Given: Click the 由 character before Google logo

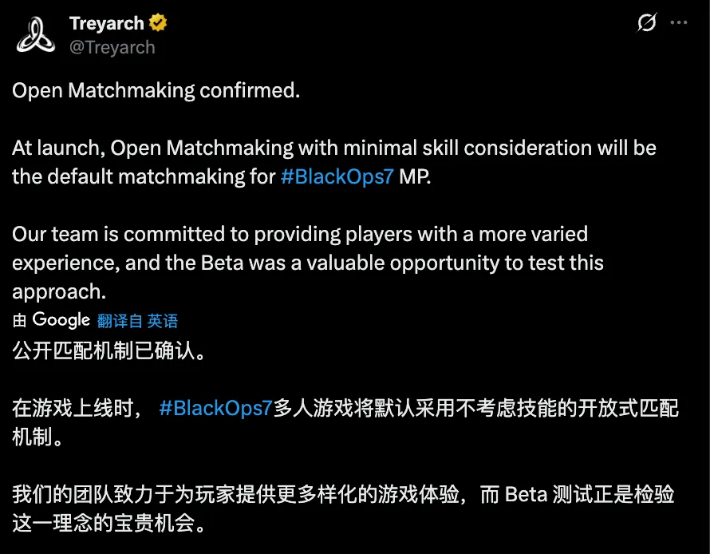Looking at the screenshot, I should click(20, 321).
